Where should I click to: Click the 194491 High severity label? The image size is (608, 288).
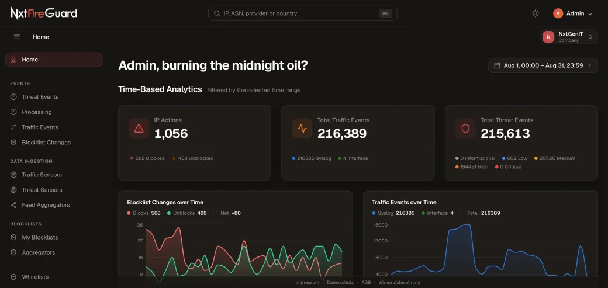[x=472, y=167]
